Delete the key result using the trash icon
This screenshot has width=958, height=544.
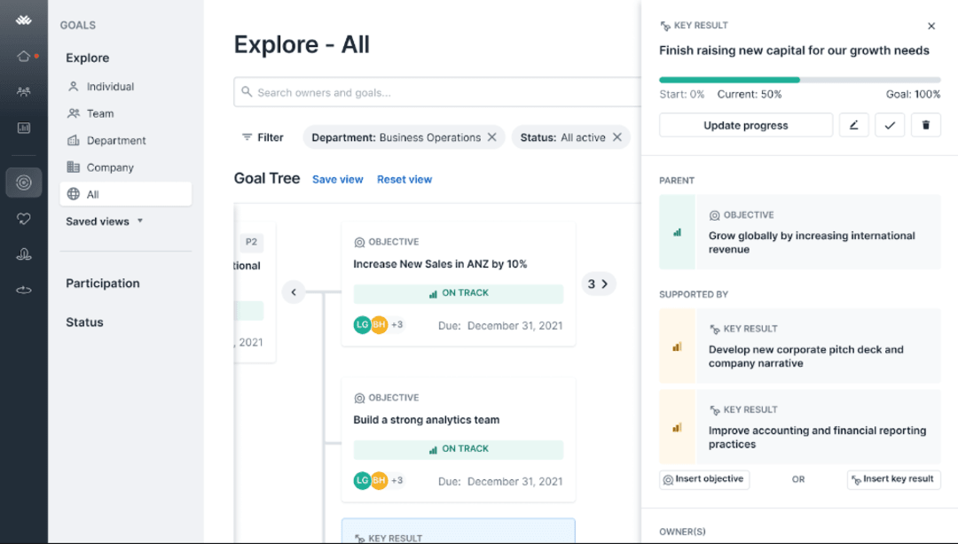[926, 125]
